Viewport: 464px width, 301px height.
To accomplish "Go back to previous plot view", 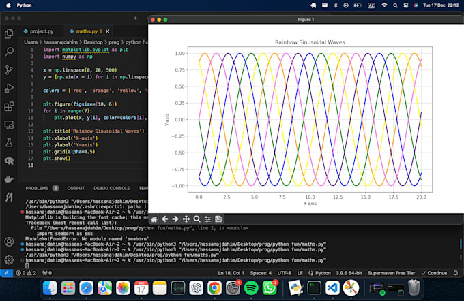I will pyautogui.click(x=165, y=219).
